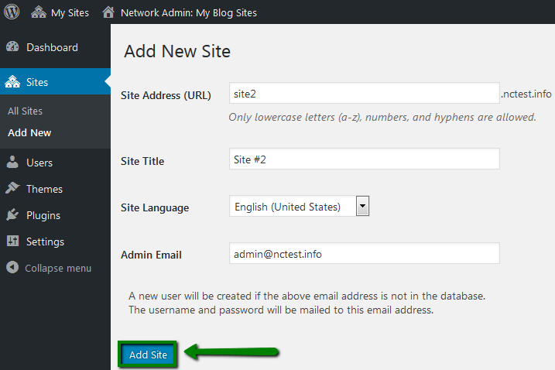Click the Site Language dropdown arrow
The width and height of the screenshot is (555, 370).
point(362,206)
